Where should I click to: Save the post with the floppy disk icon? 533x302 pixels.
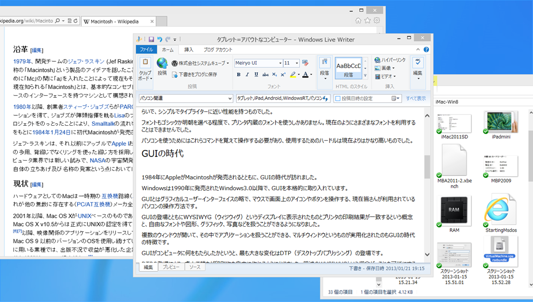click(151, 40)
